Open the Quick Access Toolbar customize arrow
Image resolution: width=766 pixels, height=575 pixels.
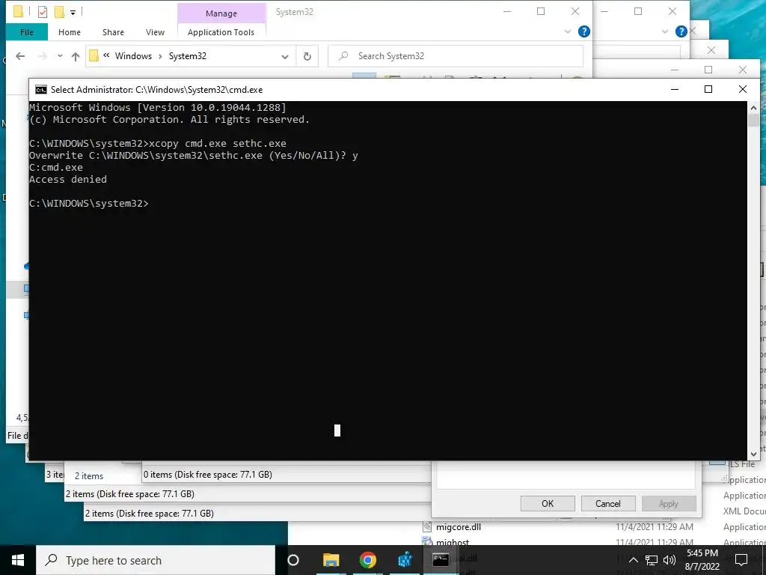tap(73, 12)
